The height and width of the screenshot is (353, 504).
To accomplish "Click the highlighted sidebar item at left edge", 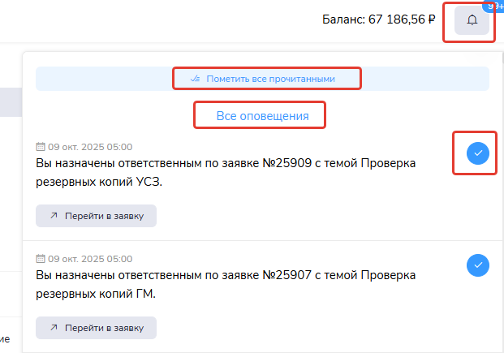I will tap(10, 103).
